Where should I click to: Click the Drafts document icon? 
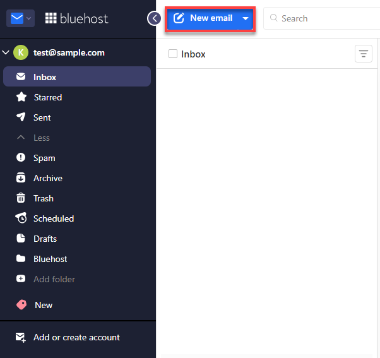pyautogui.click(x=21, y=238)
